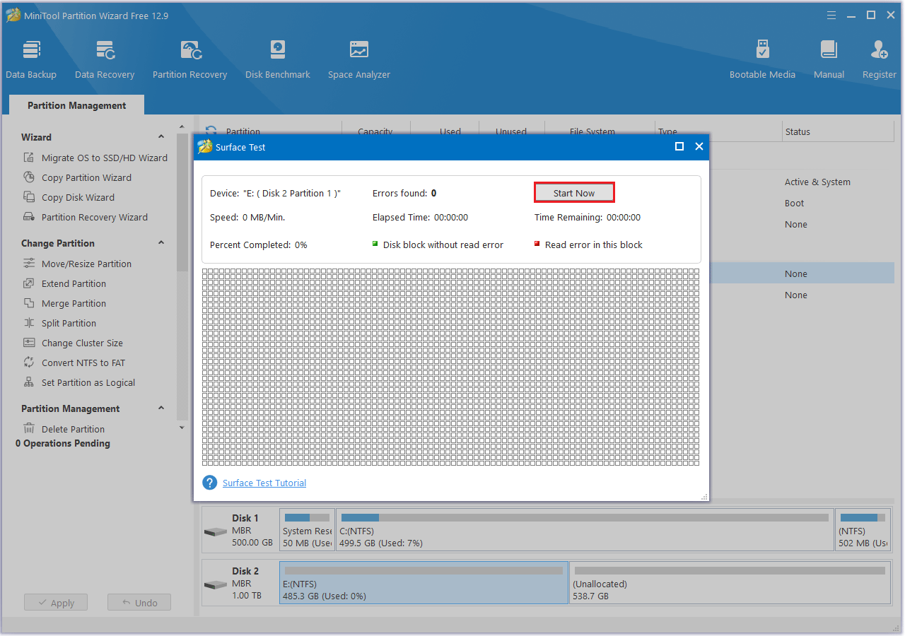Select the Disk 2 drive icon
Viewport: 905px width, 636px height.
click(x=215, y=584)
